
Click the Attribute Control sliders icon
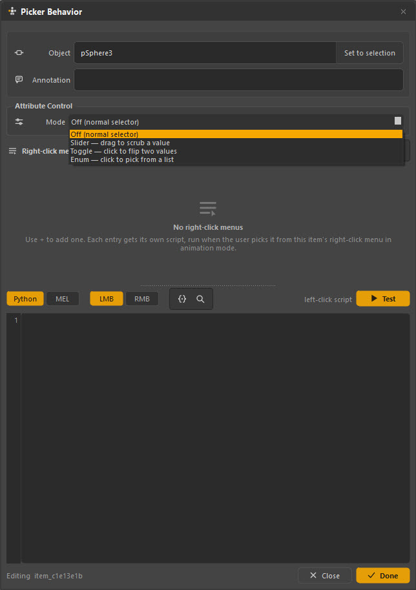[x=19, y=121]
